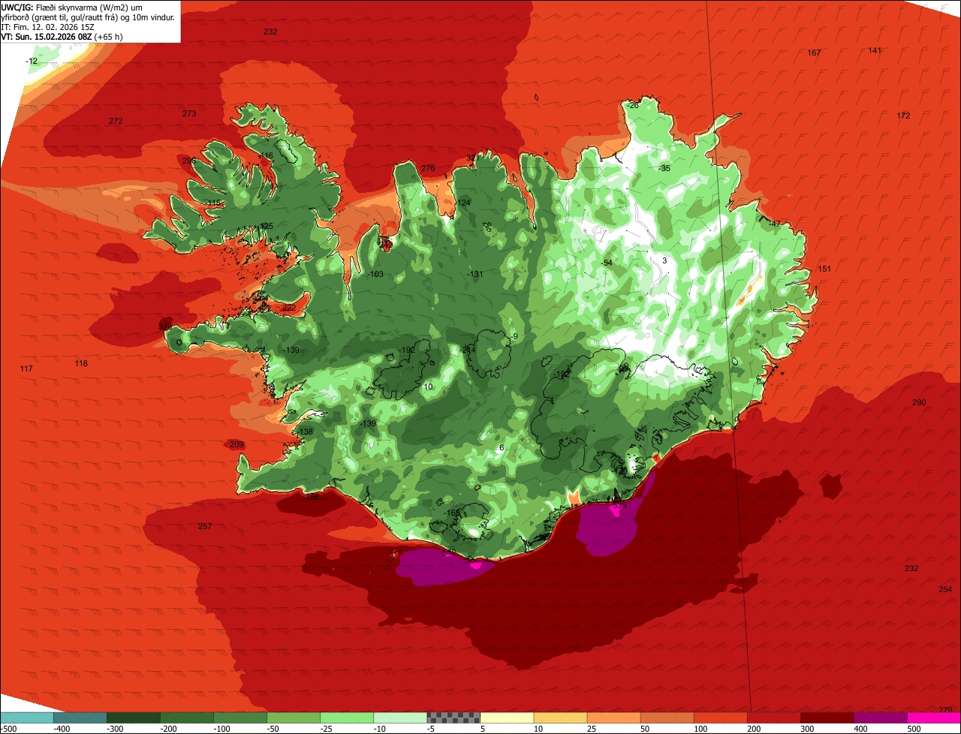The image size is (961, 734).
Task: Select the map value '167'
Action: (x=814, y=53)
